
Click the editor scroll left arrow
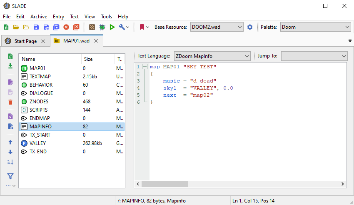[x=138, y=184]
